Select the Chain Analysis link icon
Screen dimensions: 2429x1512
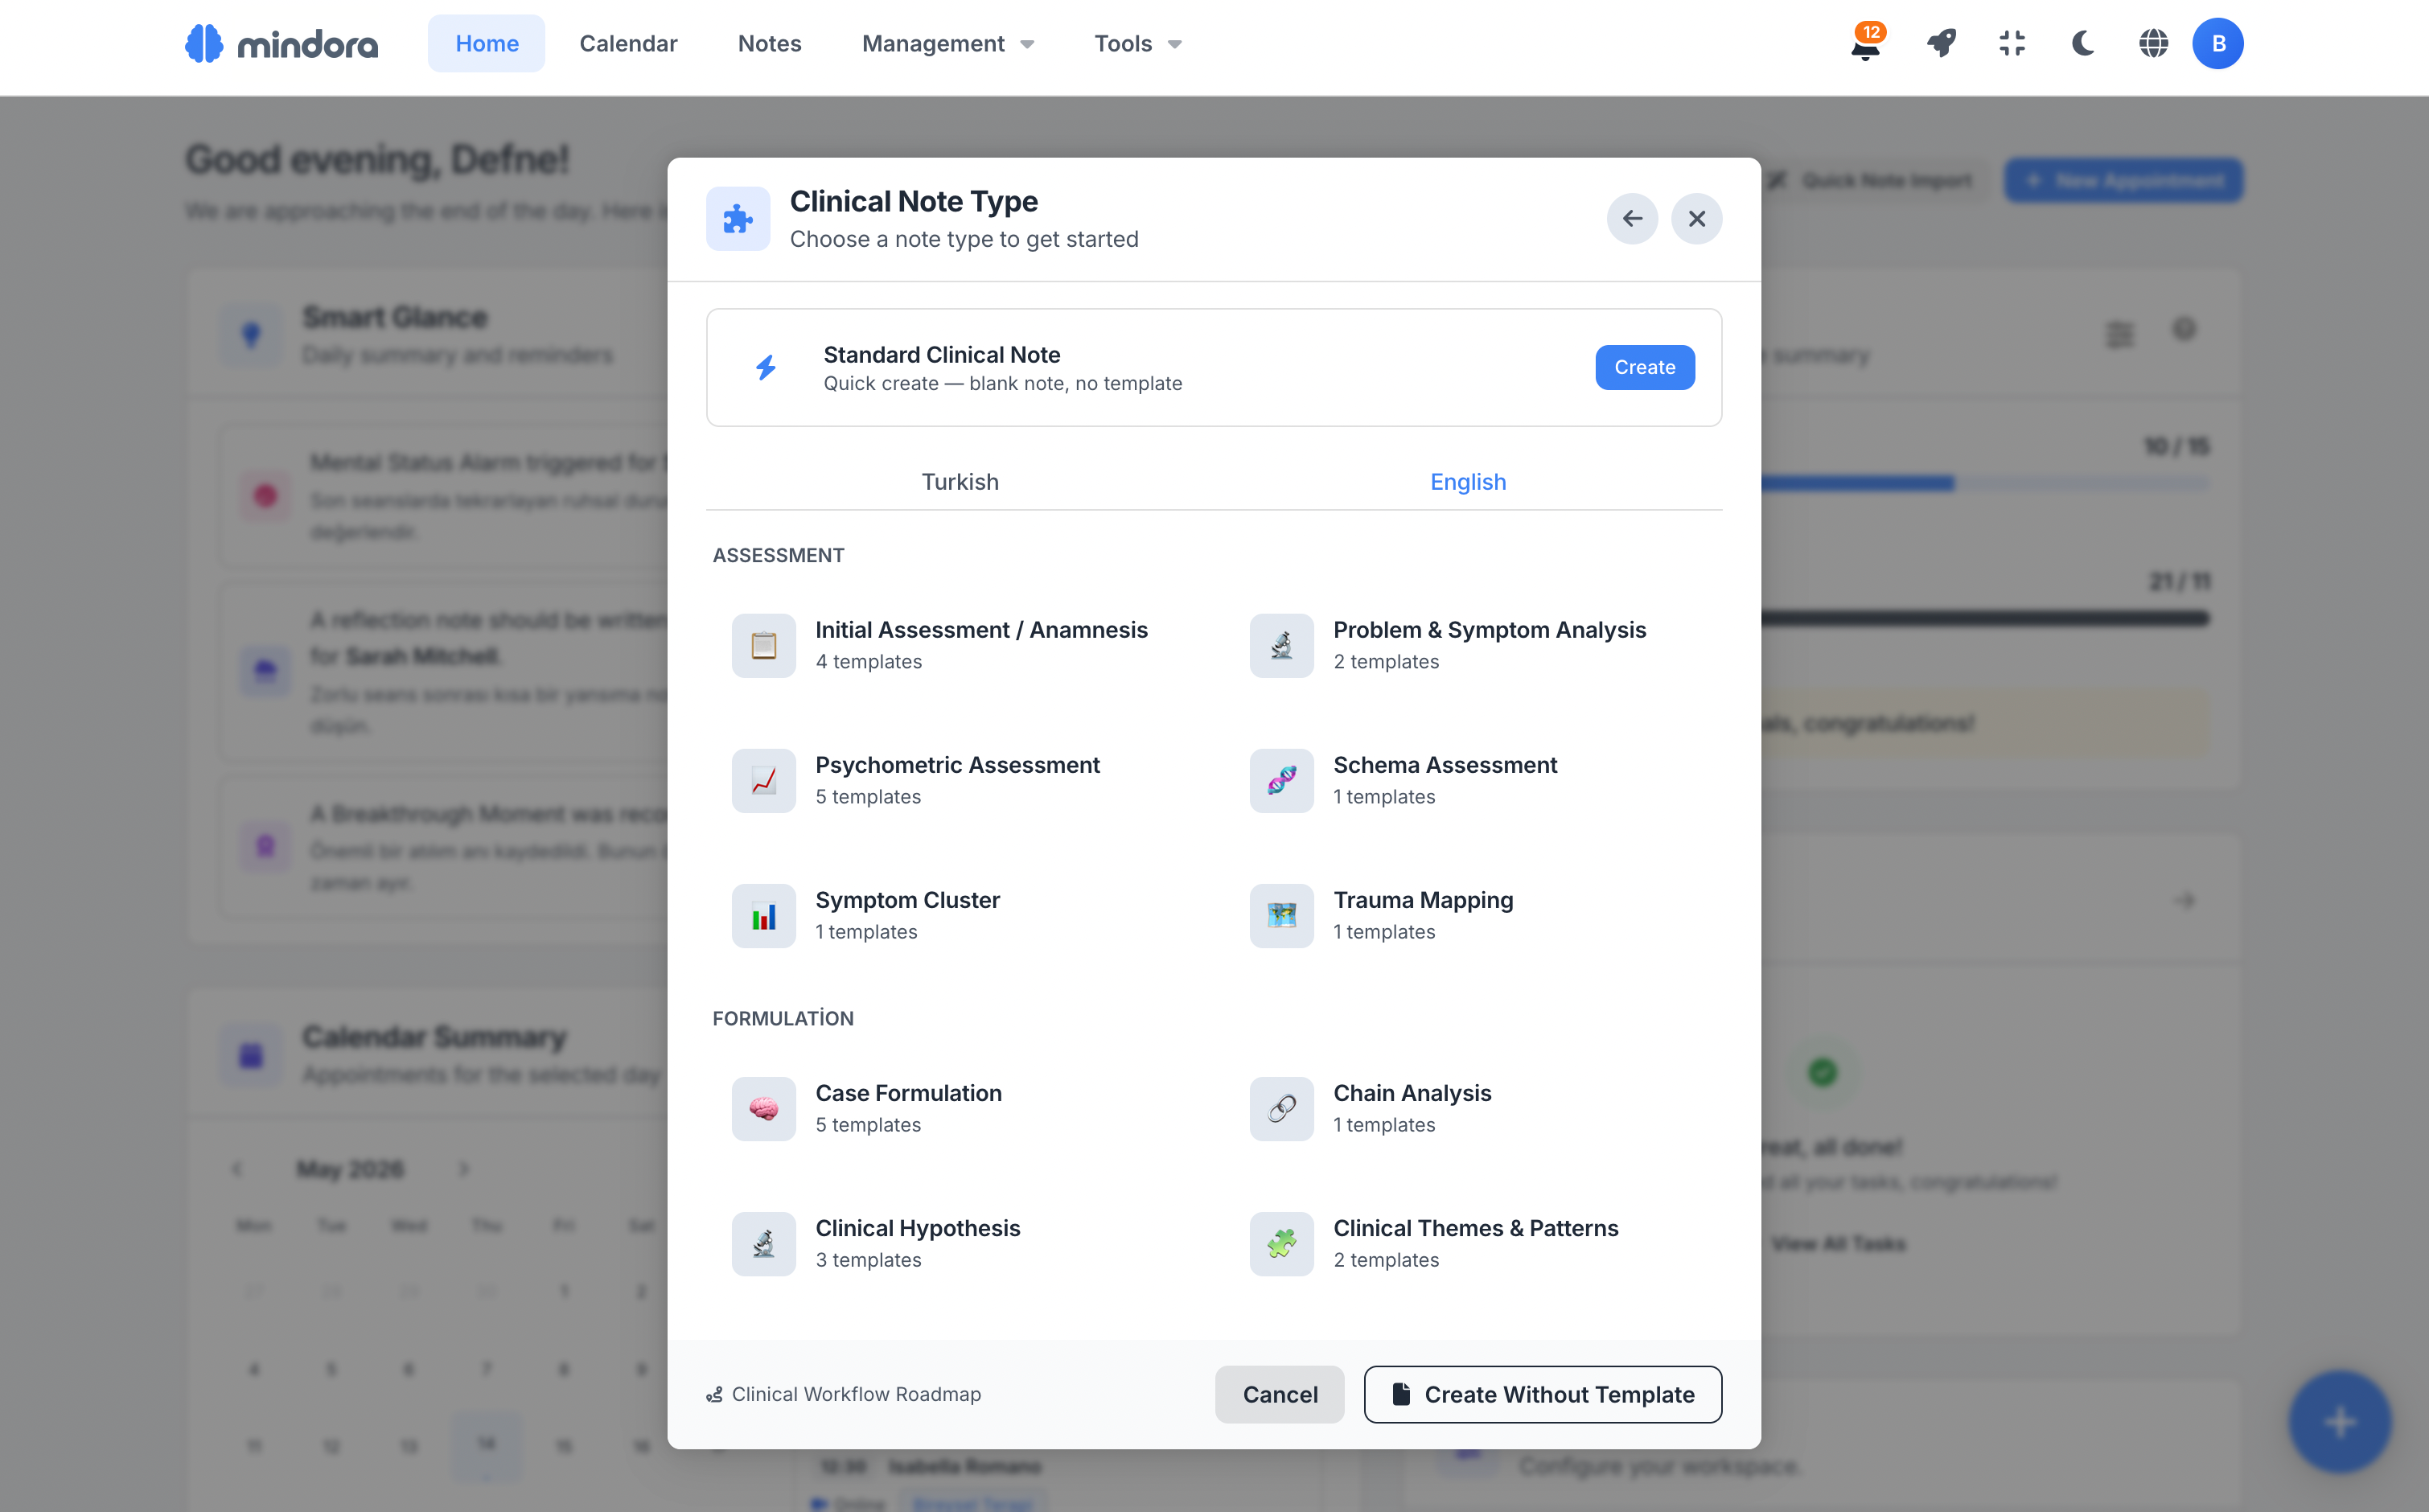(x=1281, y=1108)
